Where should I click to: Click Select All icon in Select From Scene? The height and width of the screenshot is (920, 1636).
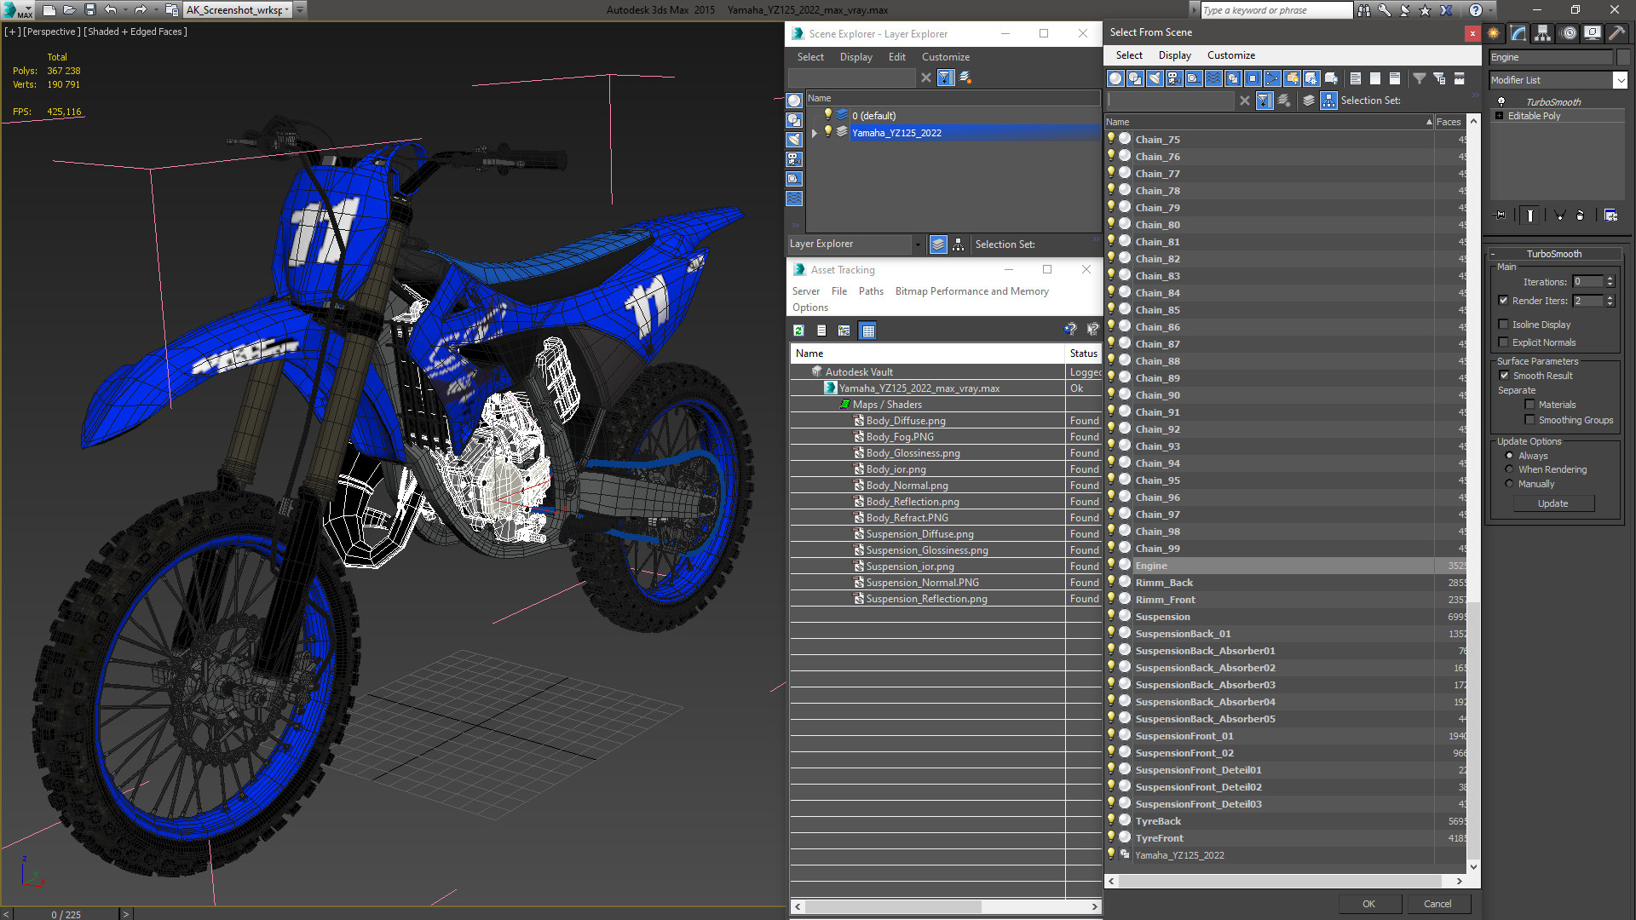1356,78
